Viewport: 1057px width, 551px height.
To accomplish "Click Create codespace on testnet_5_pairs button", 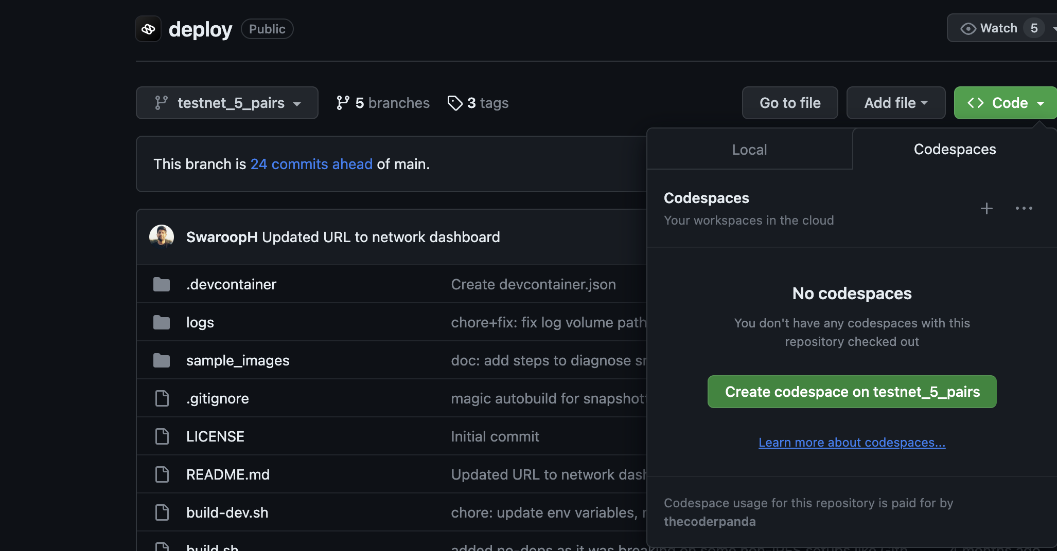I will pos(852,392).
